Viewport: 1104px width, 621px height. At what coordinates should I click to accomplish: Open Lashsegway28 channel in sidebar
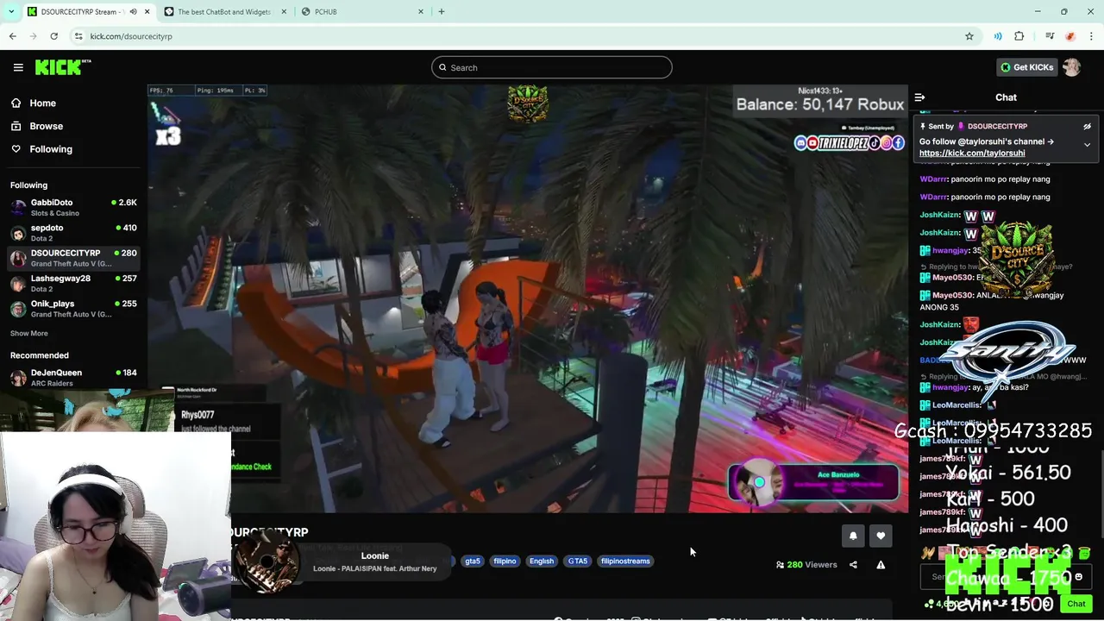click(x=73, y=284)
